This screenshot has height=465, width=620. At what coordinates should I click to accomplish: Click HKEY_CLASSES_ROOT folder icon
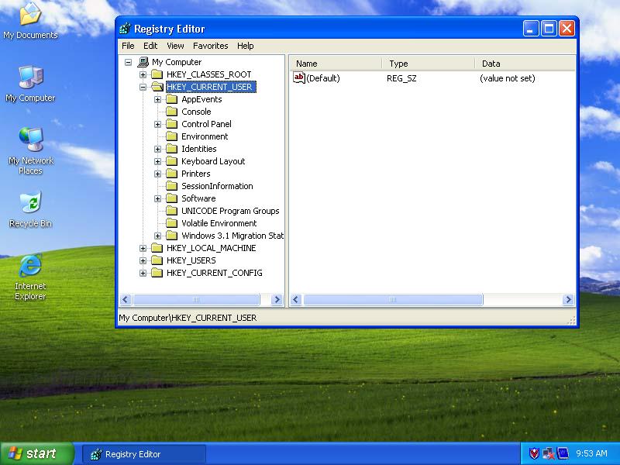[157, 74]
